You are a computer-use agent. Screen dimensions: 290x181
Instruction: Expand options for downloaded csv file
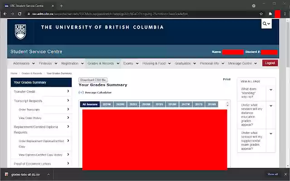(x=48, y=174)
